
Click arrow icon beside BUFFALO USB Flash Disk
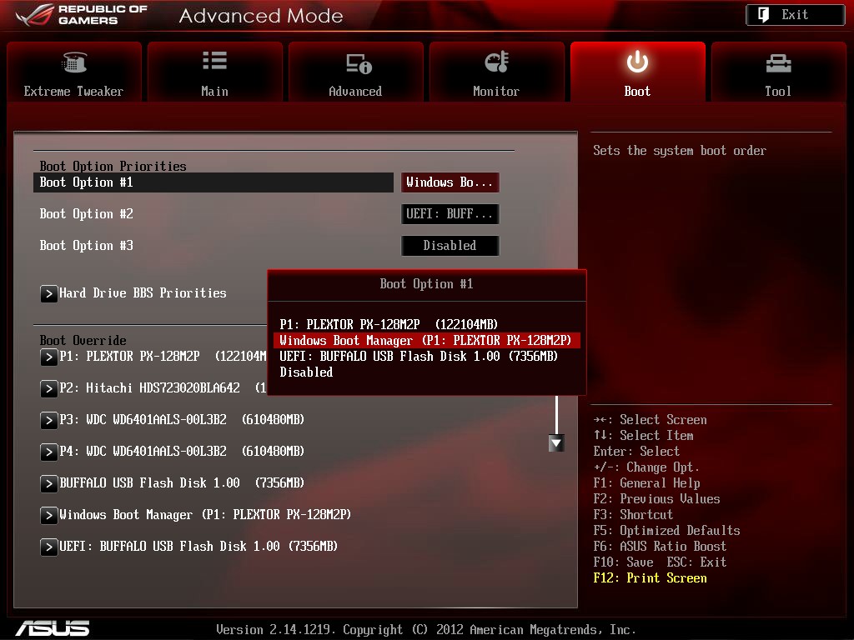tap(48, 483)
